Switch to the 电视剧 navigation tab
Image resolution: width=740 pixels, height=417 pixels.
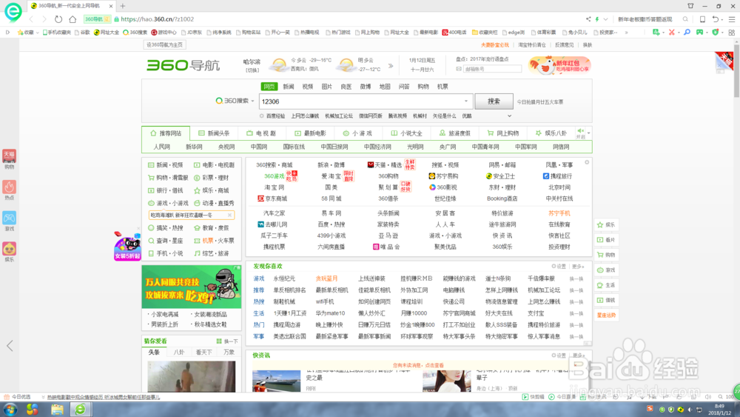point(261,133)
